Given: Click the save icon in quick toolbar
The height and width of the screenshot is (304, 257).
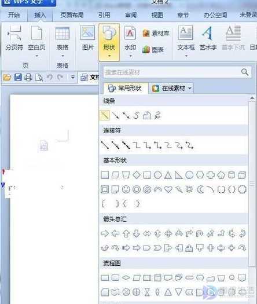Looking at the screenshot, I should [x=18, y=78].
